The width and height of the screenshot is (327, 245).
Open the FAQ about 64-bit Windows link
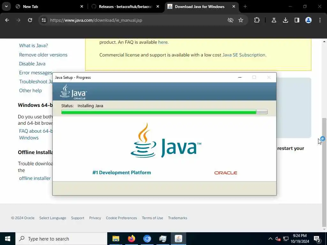[x=36, y=134]
